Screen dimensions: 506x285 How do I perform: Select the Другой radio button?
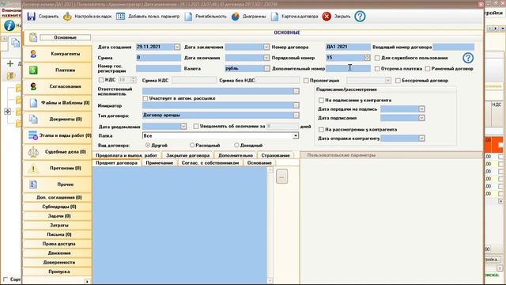148,146
